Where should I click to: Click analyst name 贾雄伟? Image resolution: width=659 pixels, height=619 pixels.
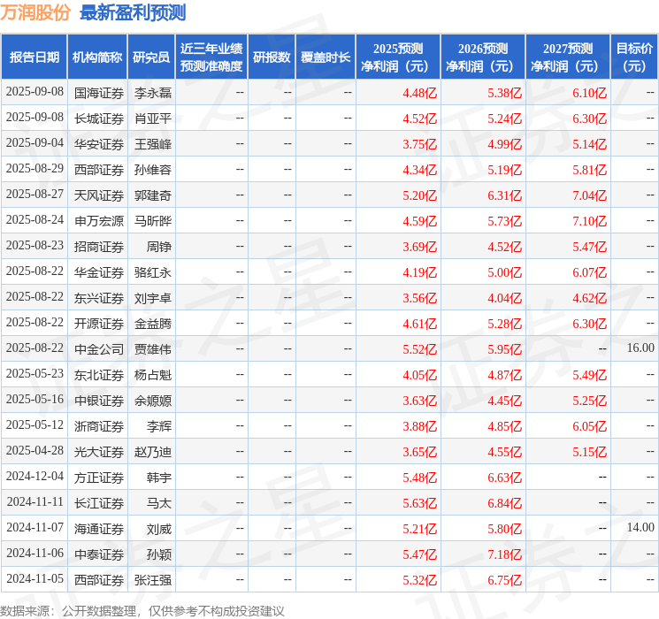click(x=152, y=349)
